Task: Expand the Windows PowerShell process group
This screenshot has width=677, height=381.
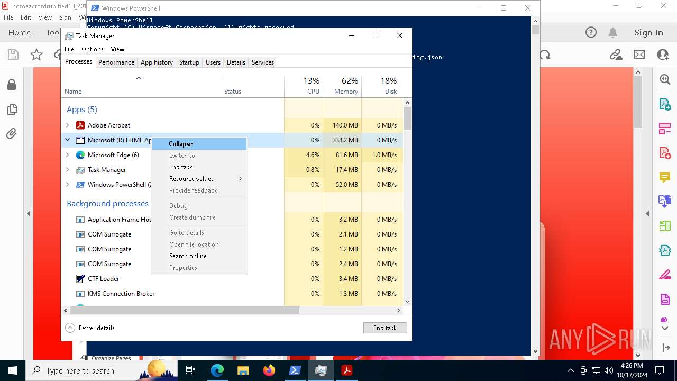Action: pyautogui.click(x=67, y=185)
